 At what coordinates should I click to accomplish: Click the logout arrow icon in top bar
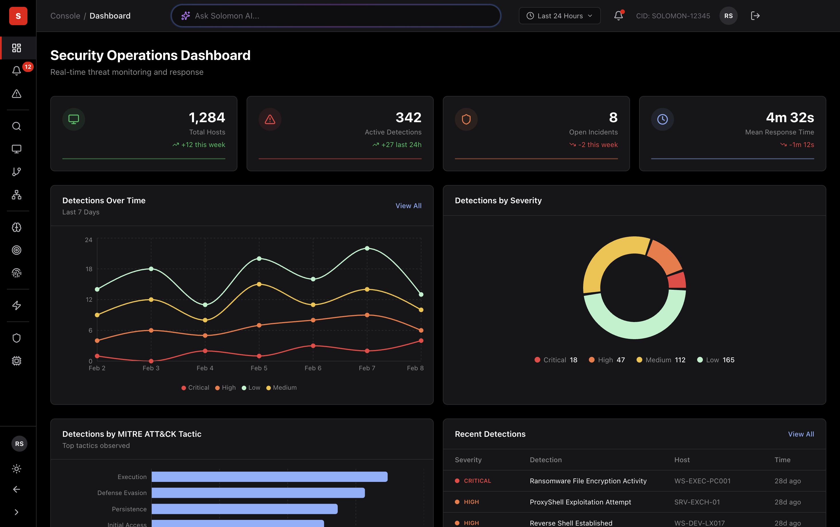[755, 16]
